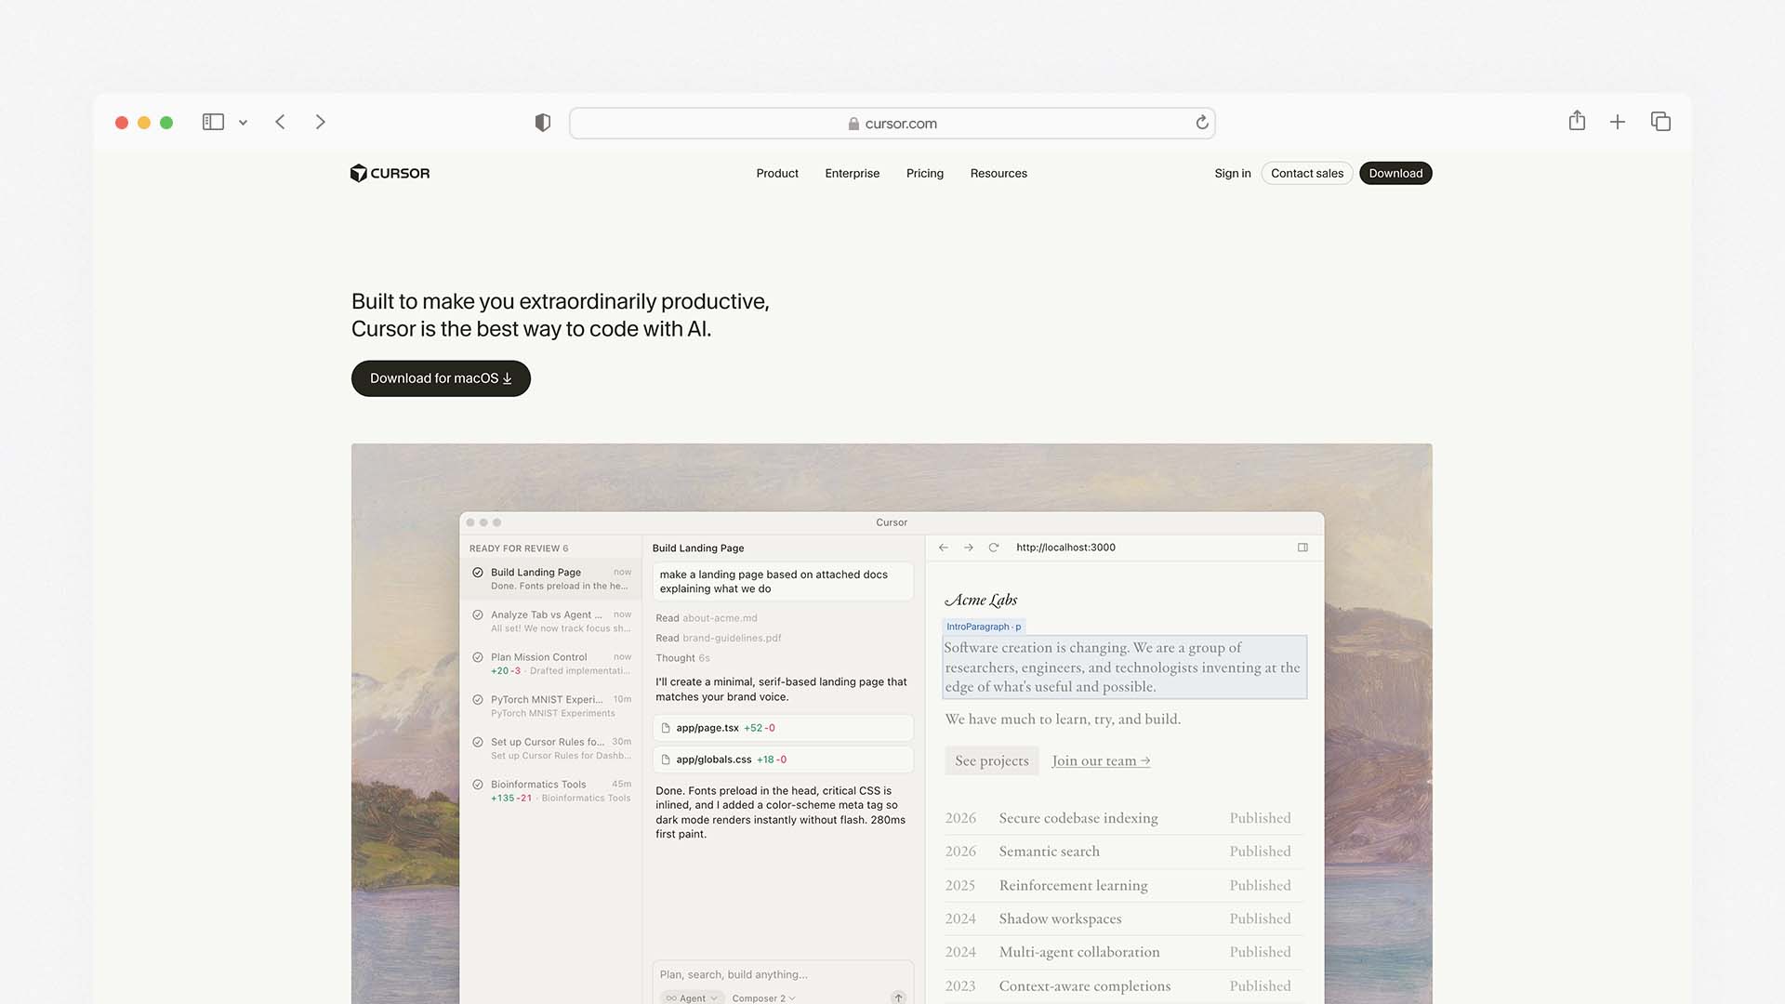Toggle the check on Bioinformatics Tools task
The width and height of the screenshot is (1785, 1004).
478,784
